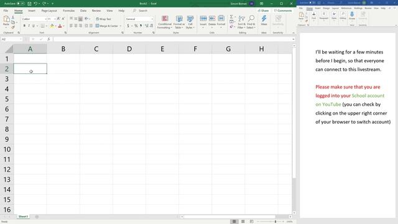Click the AutoSum sigma icon

231,17
